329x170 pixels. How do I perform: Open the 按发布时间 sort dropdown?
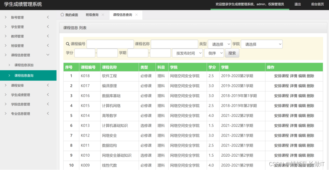point(187,53)
